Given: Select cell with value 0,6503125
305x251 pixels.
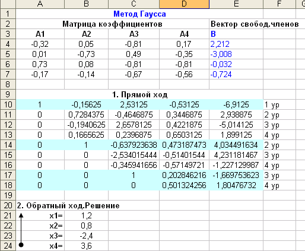Looking at the screenshot, I should (x=184, y=135).
